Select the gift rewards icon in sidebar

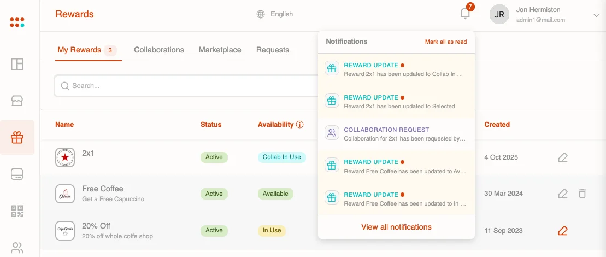(17, 137)
